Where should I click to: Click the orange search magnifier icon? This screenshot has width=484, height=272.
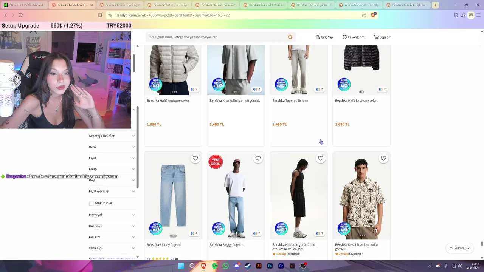tap(290, 37)
